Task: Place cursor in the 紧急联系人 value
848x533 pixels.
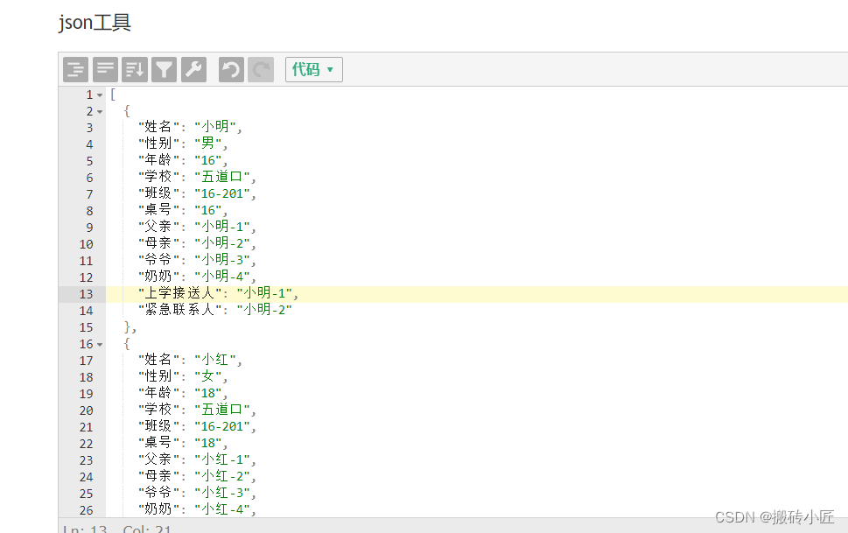Action: pyautogui.click(x=264, y=309)
